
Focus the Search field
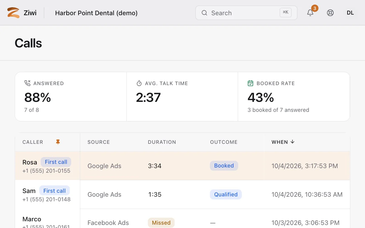coord(246,13)
